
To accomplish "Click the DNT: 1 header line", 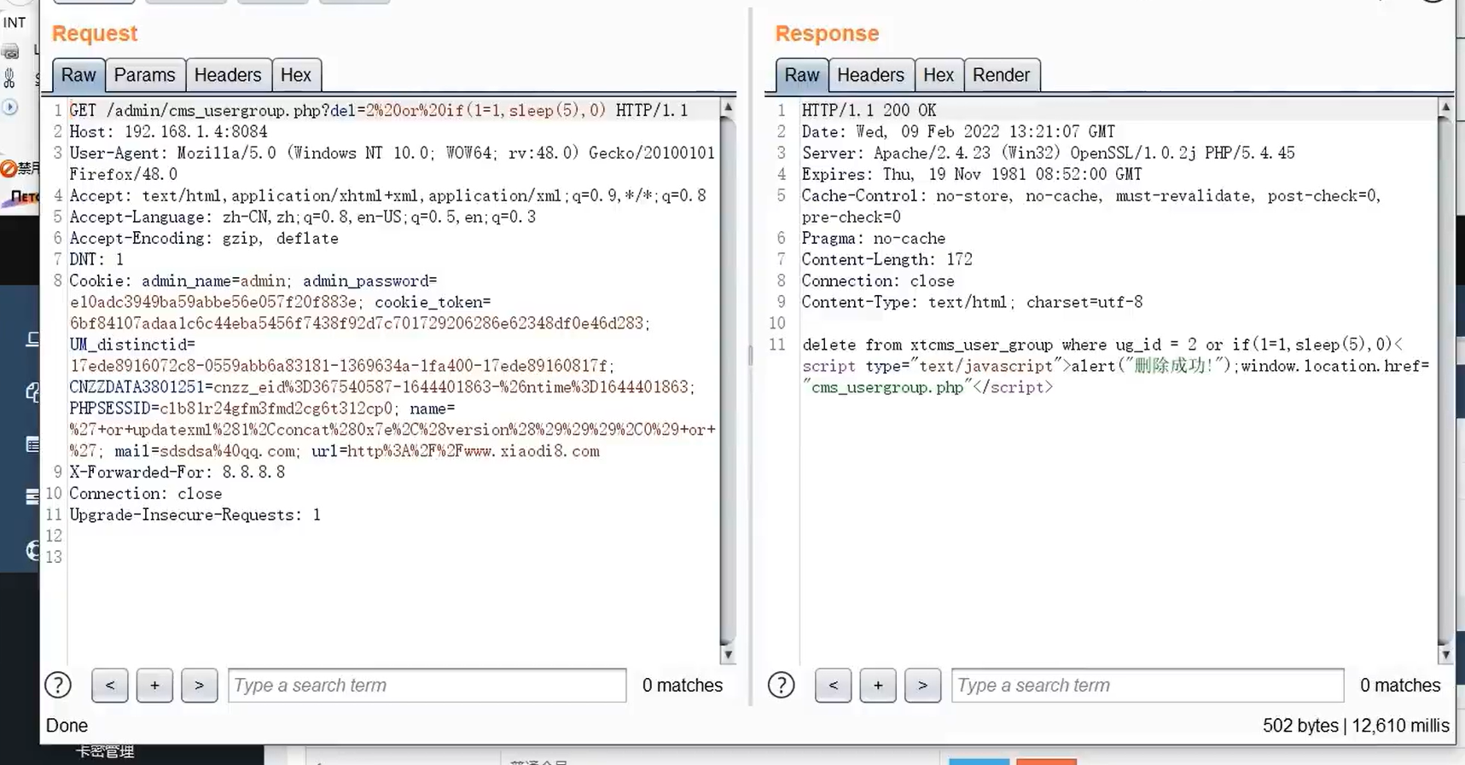I will [x=96, y=259].
